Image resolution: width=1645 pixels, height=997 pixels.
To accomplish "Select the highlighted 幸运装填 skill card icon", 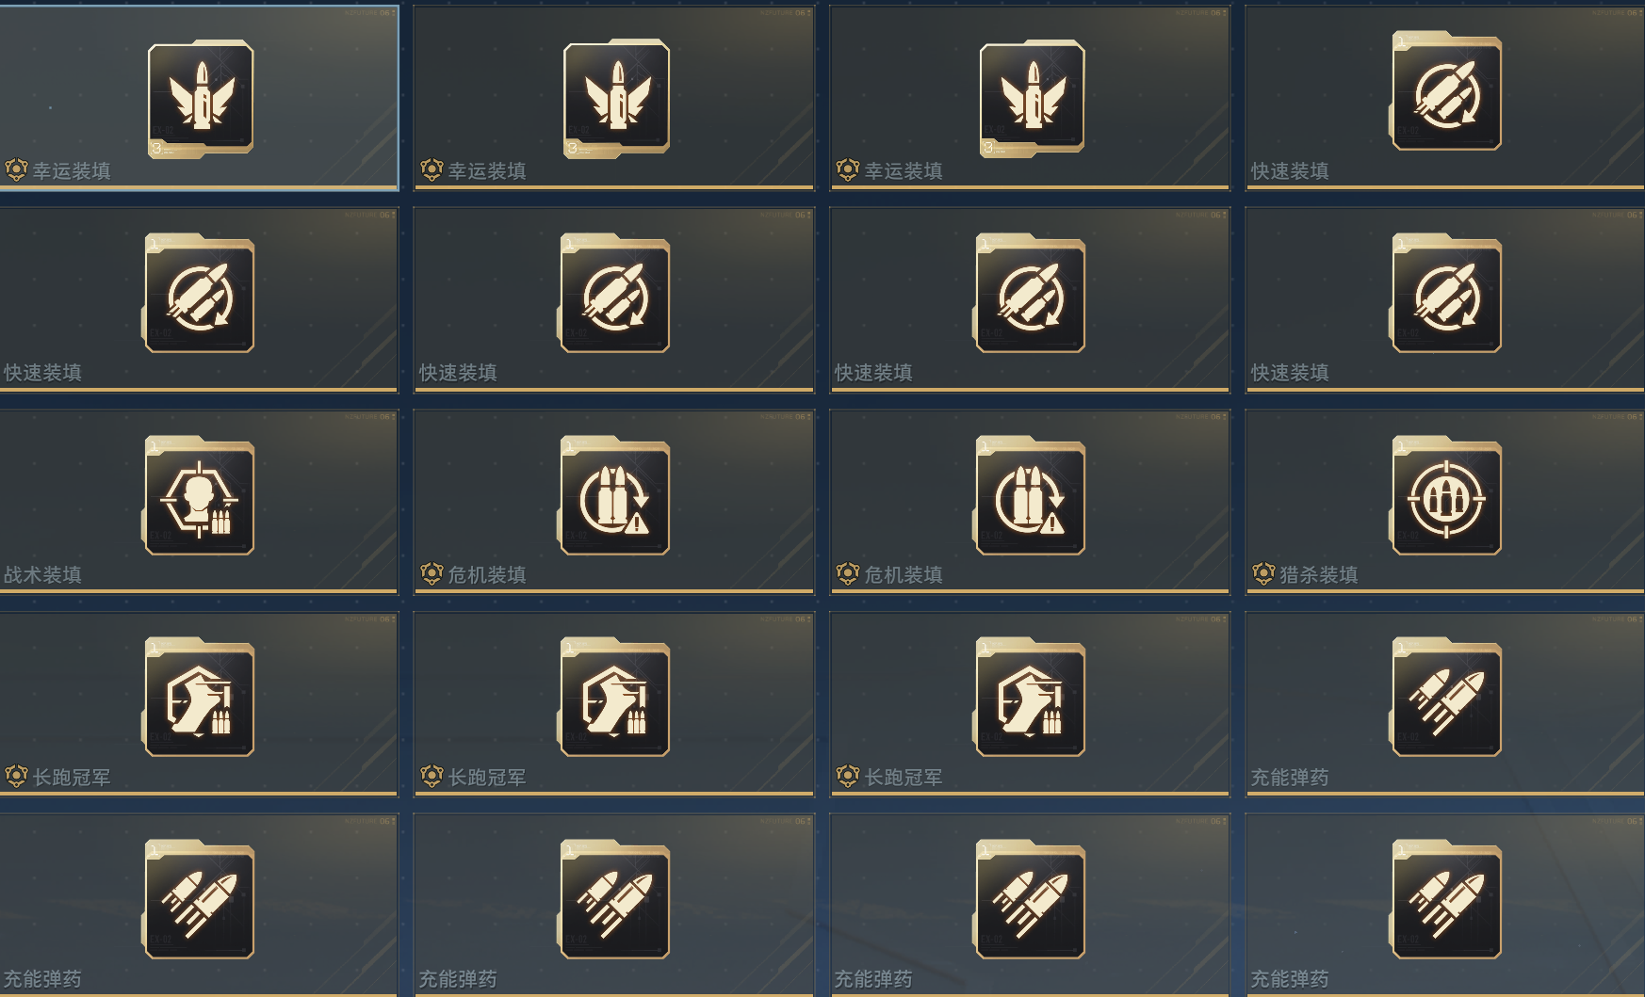I will click(x=200, y=98).
